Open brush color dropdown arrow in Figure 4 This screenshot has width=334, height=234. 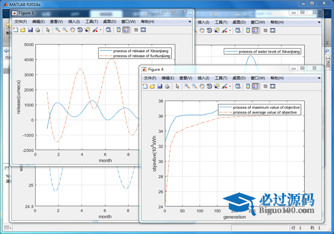230,87
